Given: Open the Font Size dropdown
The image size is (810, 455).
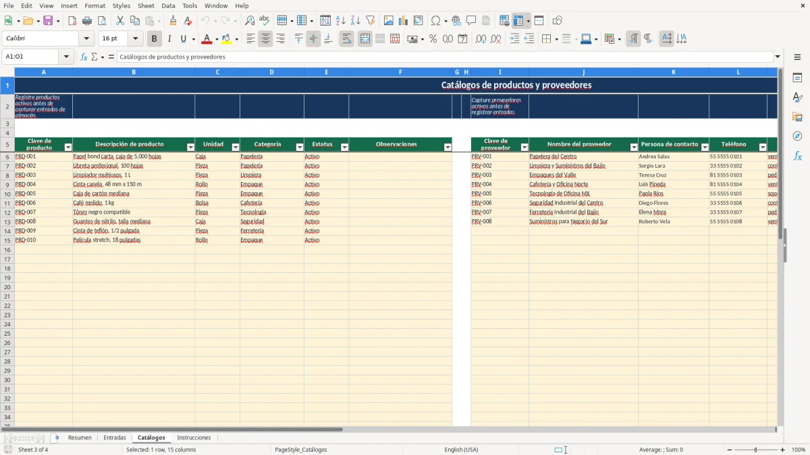Looking at the screenshot, I should pyautogui.click(x=135, y=39).
